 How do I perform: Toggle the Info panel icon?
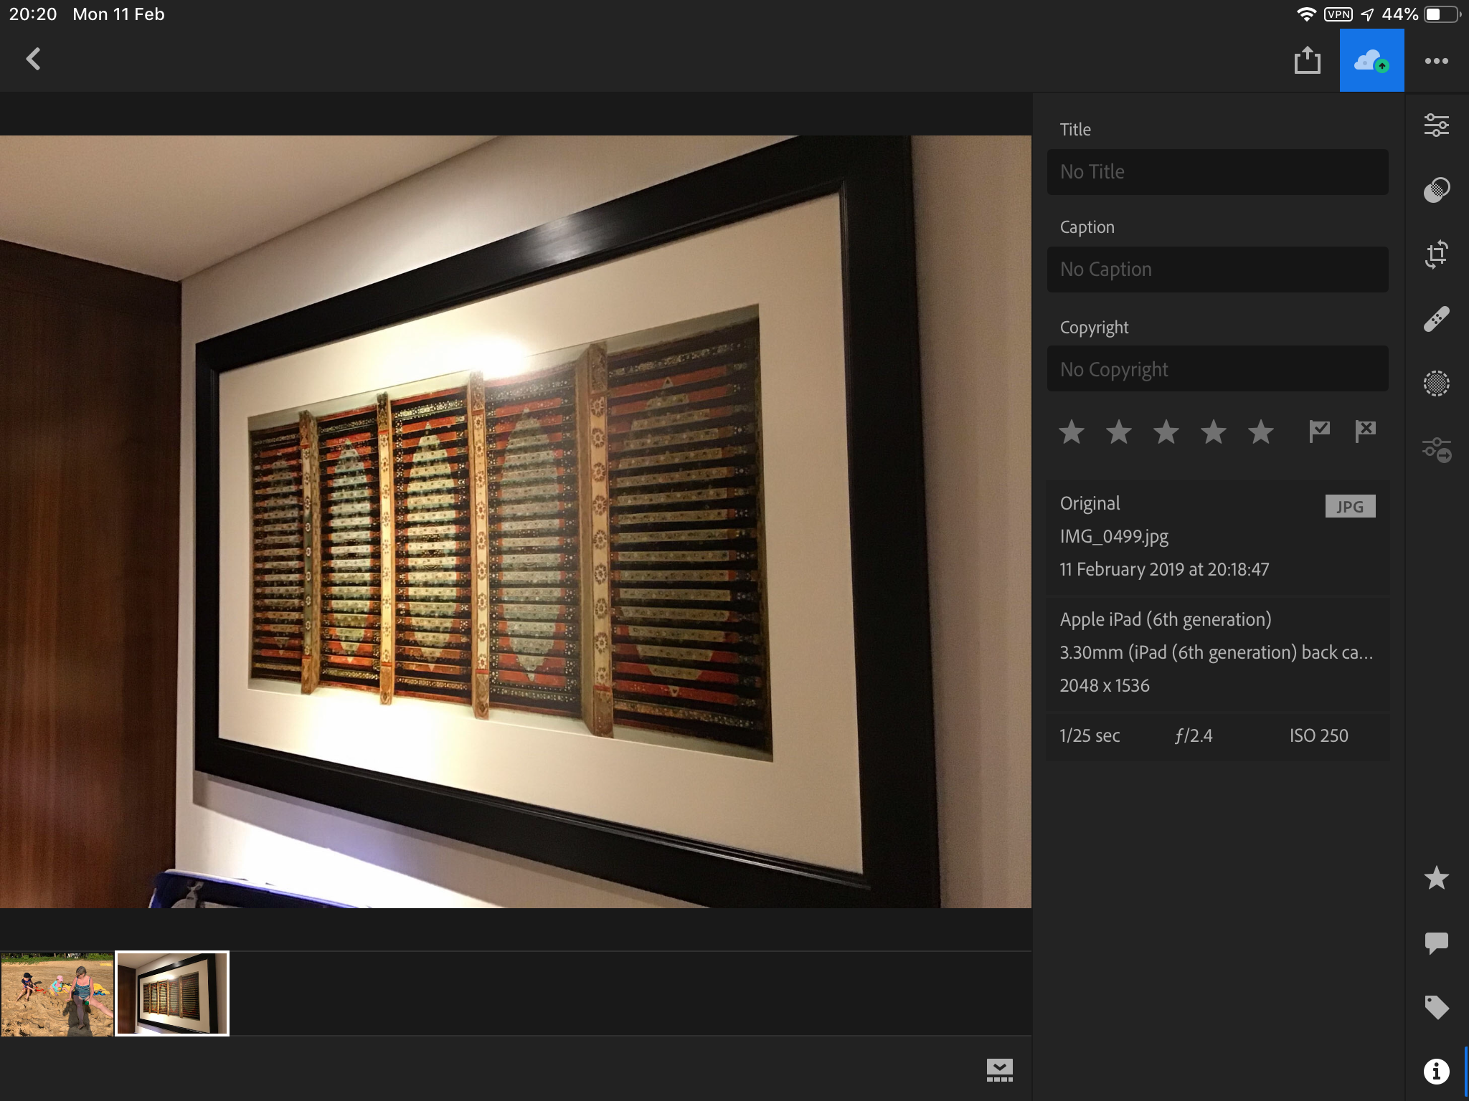coord(1436,1072)
